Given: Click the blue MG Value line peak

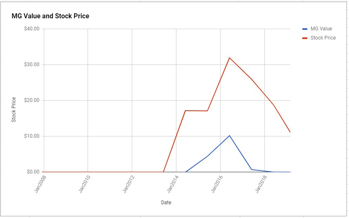Looking at the screenshot, I should 229,135.
